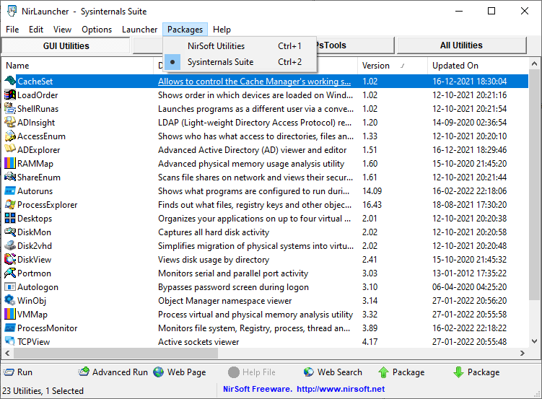Select Sysinternals Suite radio menu entry
Viewport: 542px width, 399px height.
pyautogui.click(x=240, y=62)
